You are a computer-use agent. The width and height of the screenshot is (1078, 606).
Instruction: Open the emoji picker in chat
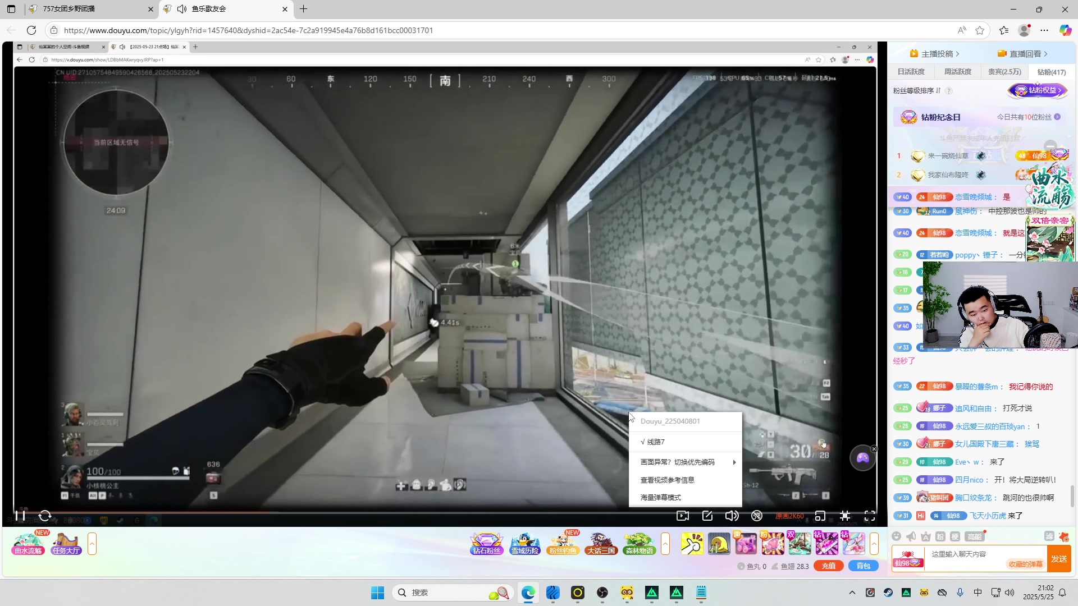[x=897, y=536]
